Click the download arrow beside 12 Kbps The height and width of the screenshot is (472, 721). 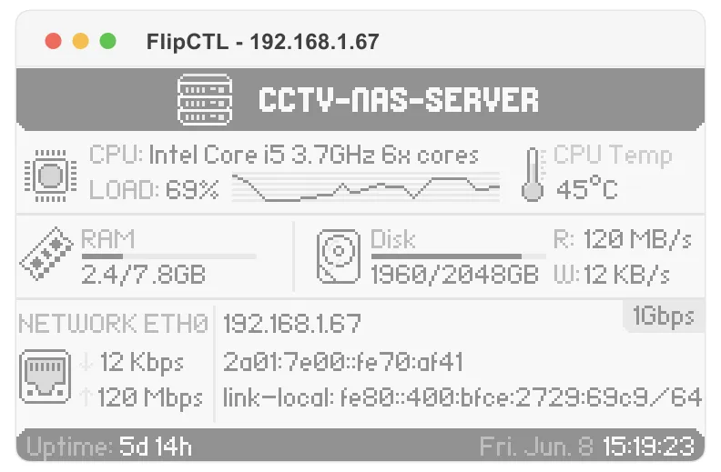(x=86, y=362)
